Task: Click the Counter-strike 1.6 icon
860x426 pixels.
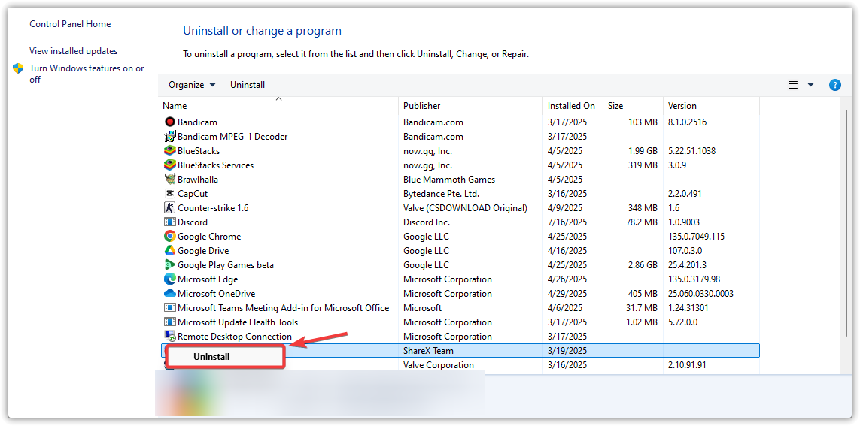Action: (169, 207)
